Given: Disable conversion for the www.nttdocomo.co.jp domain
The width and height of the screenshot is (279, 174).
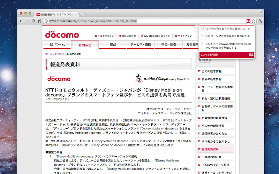Looking at the screenshot, I should 228,46.
